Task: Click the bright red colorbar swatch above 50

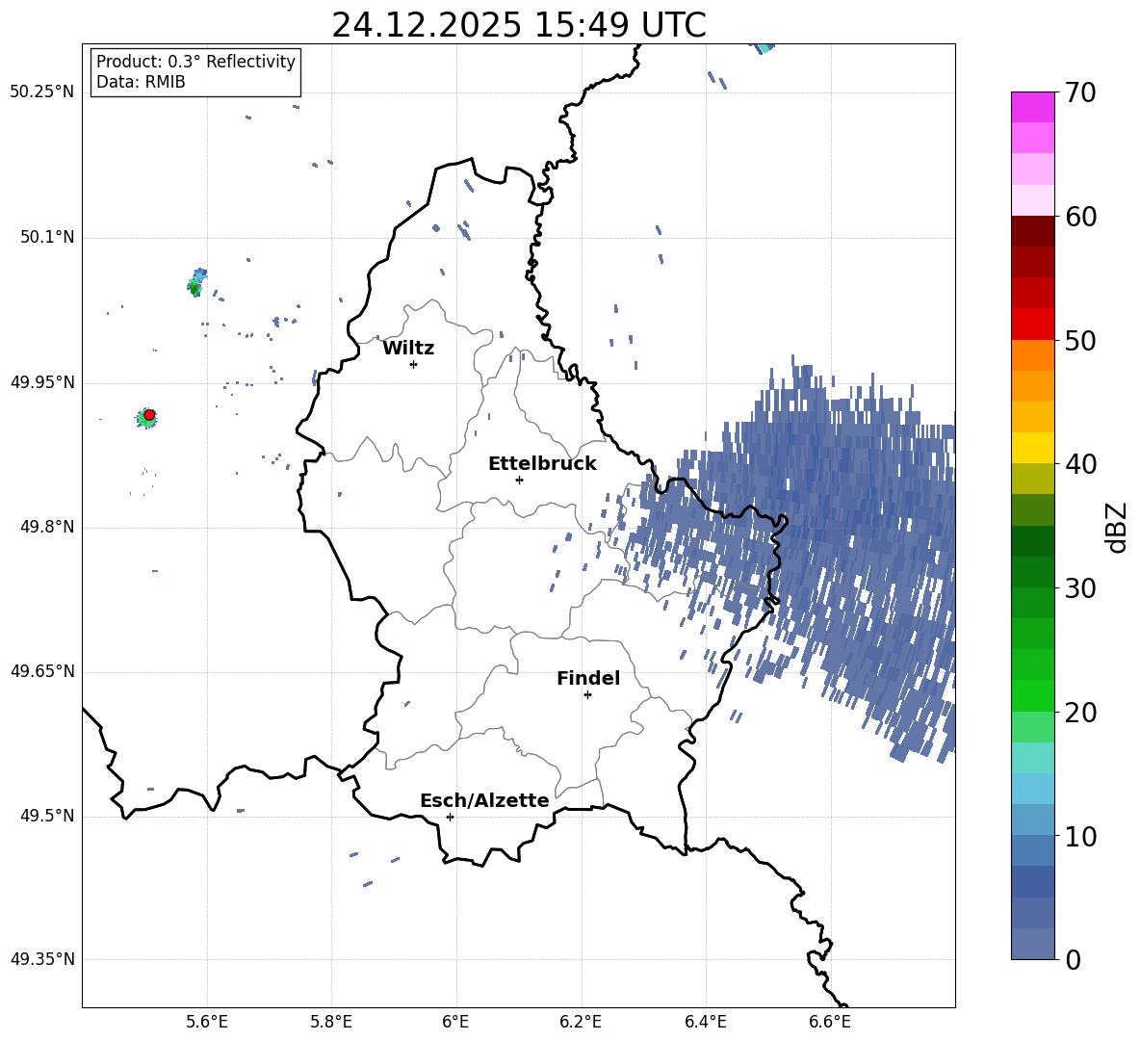Action: (x=1033, y=325)
